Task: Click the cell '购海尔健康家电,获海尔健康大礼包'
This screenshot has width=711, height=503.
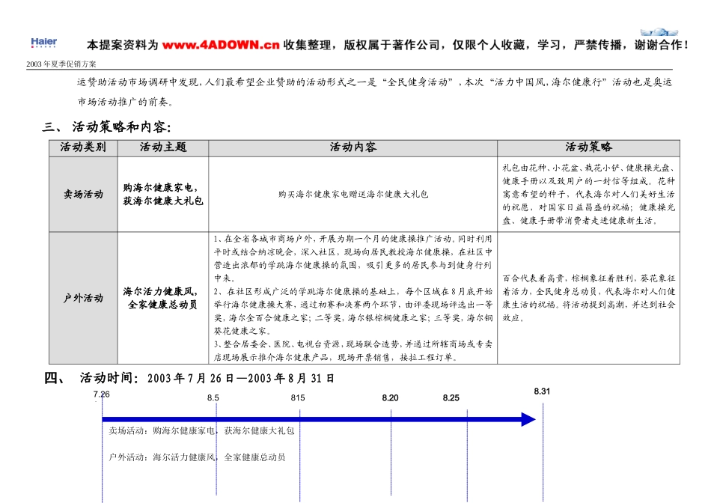Action: pyautogui.click(x=163, y=194)
